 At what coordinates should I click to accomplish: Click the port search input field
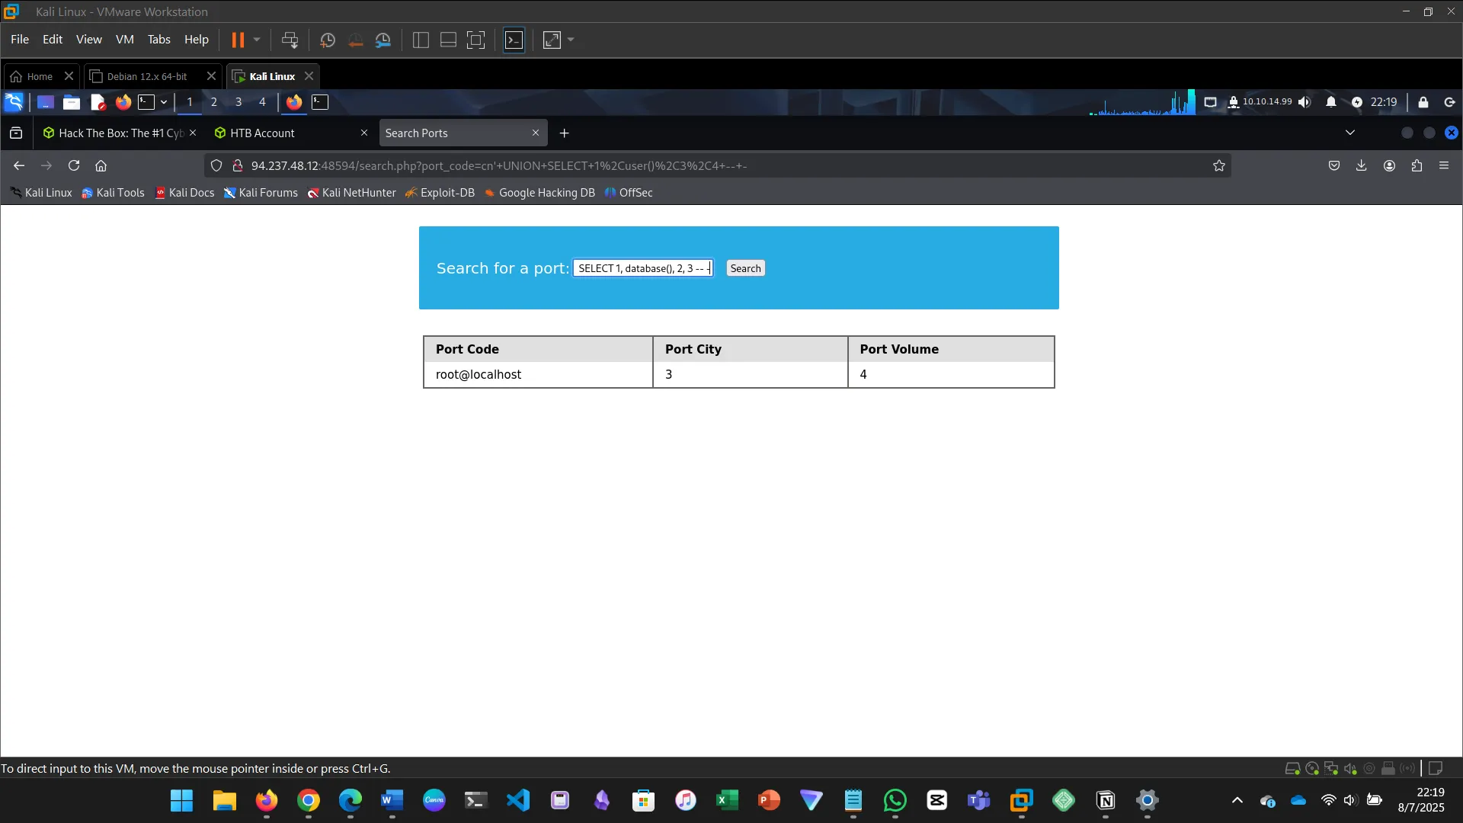(x=642, y=268)
